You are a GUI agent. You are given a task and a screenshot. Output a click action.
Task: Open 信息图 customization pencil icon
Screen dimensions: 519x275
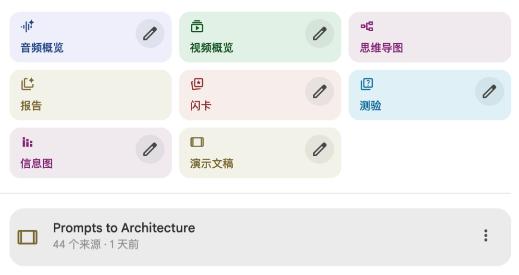(x=150, y=149)
